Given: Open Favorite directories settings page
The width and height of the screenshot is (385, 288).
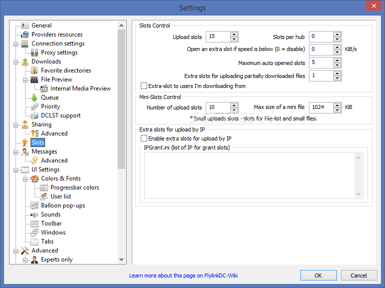Looking at the screenshot, I should coord(66,70).
